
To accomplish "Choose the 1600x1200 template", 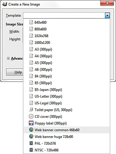I will pos(66,43).
